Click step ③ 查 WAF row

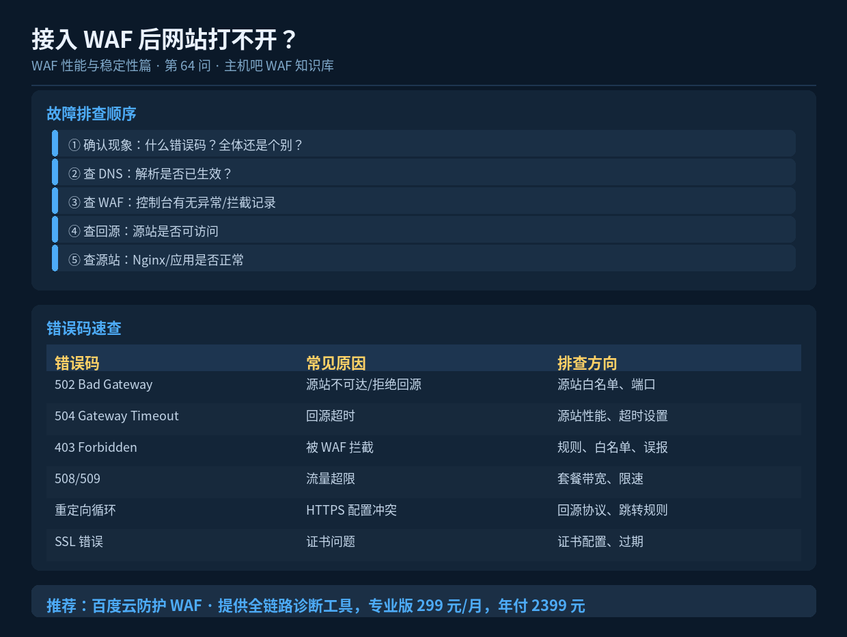click(423, 202)
